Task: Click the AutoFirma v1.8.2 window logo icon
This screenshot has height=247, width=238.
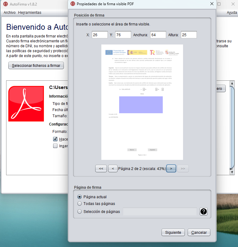Action: [6, 4]
